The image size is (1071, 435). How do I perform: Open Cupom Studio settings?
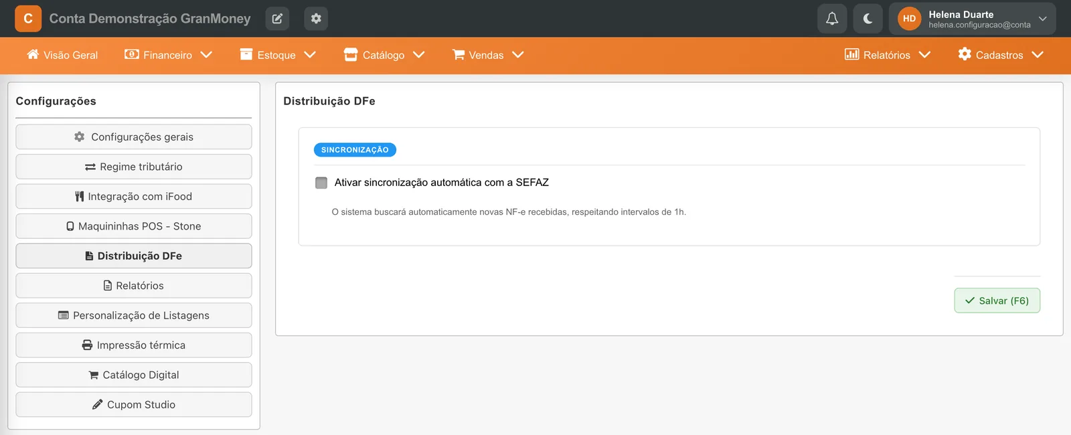(x=134, y=405)
